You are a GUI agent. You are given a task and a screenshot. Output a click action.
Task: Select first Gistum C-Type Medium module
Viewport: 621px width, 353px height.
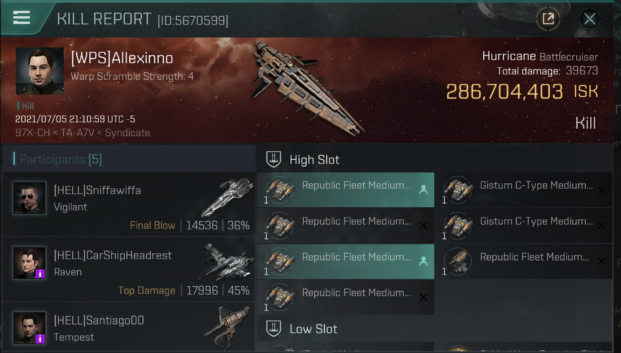pos(524,190)
